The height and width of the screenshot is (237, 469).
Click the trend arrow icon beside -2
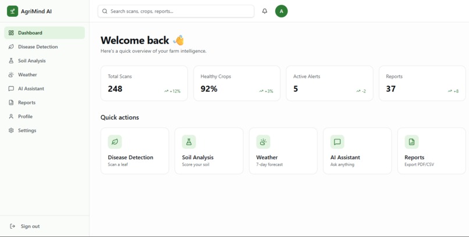pos(358,91)
